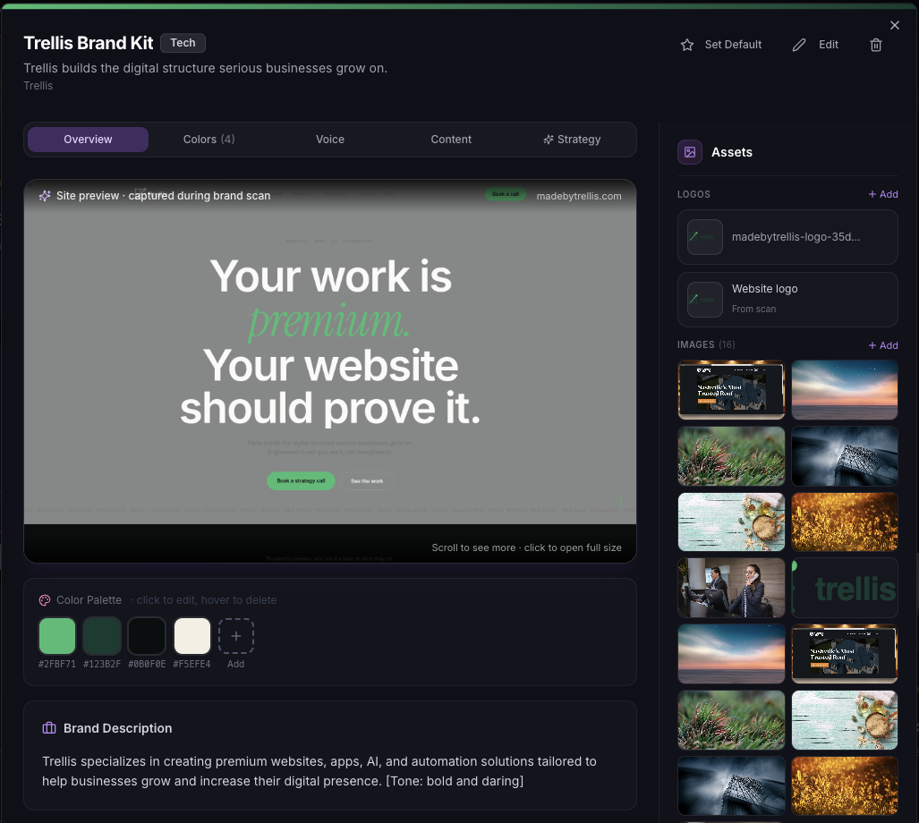Click the Trellis Brand Kit title

coord(89,43)
